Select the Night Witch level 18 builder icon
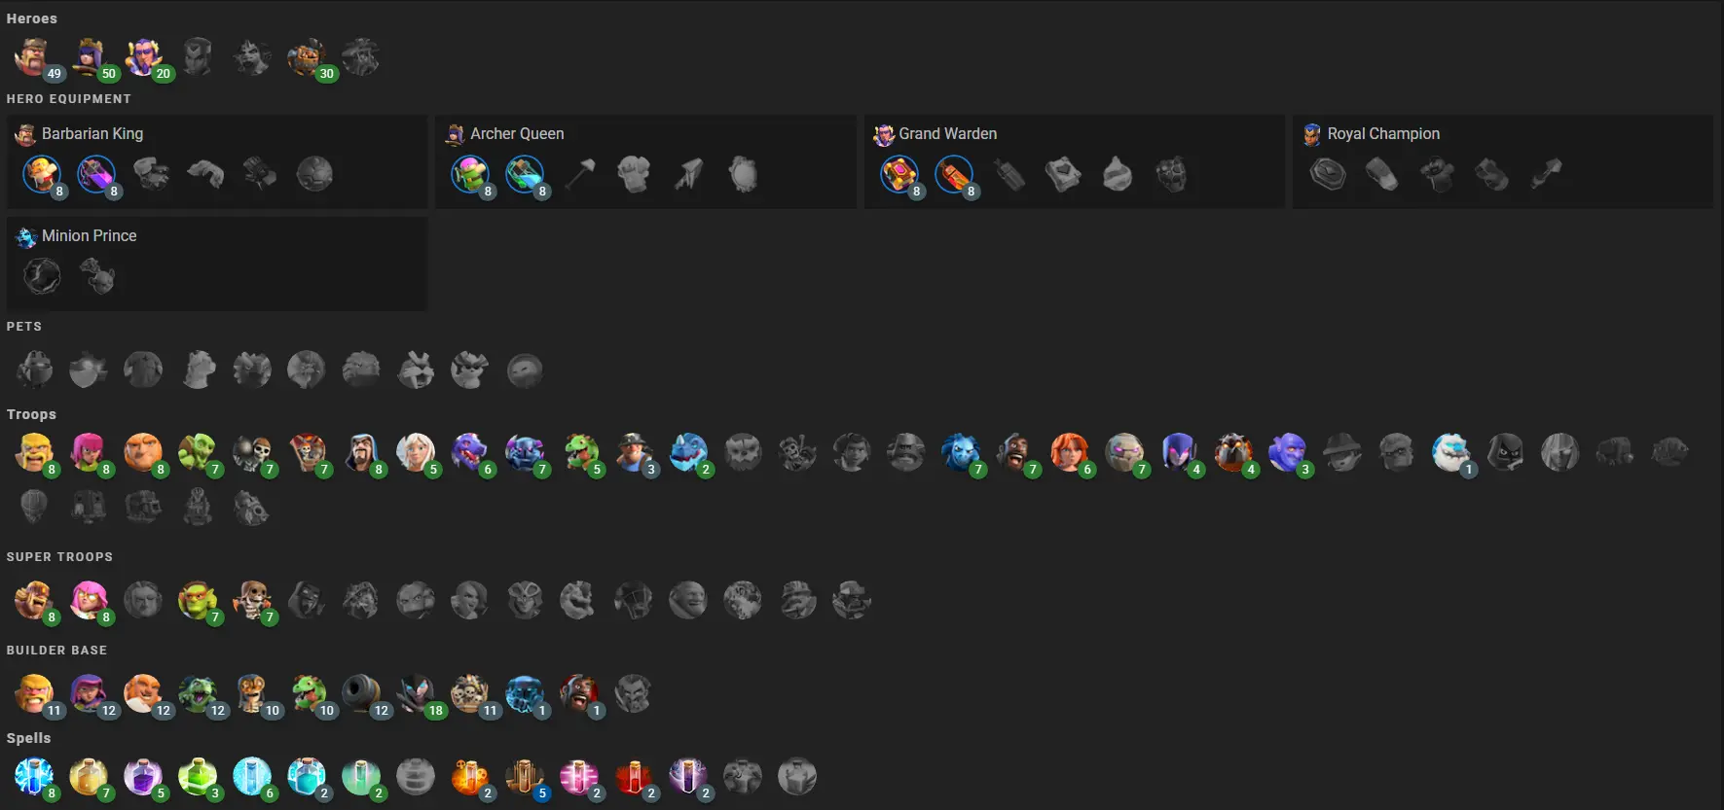Viewport: 1724px width, 810px height. (416, 693)
